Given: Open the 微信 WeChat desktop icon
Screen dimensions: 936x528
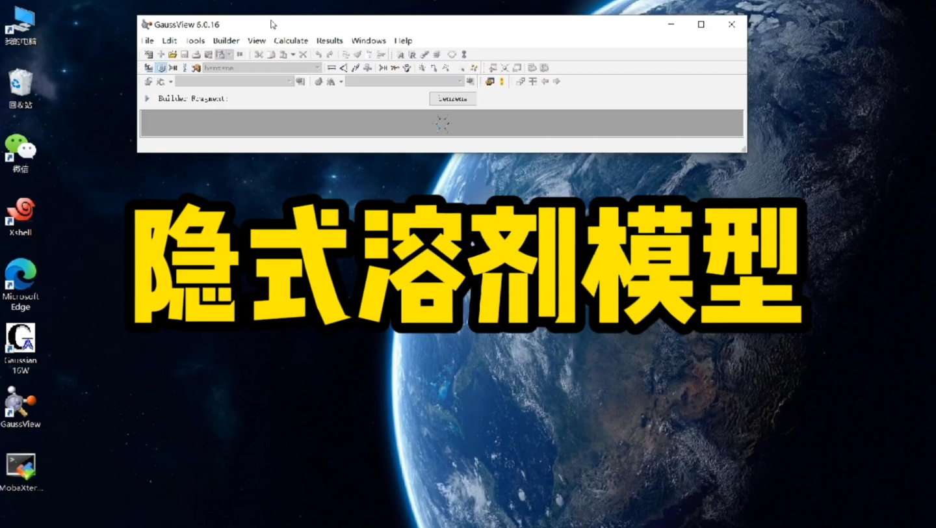Looking at the screenshot, I should (x=20, y=153).
